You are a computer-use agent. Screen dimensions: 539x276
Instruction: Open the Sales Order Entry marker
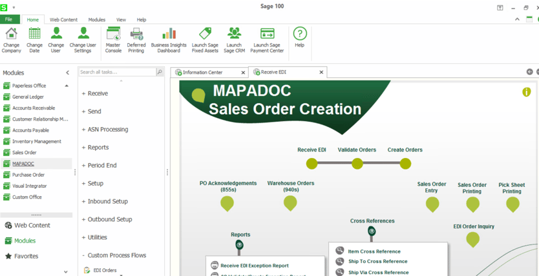tap(432, 204)
